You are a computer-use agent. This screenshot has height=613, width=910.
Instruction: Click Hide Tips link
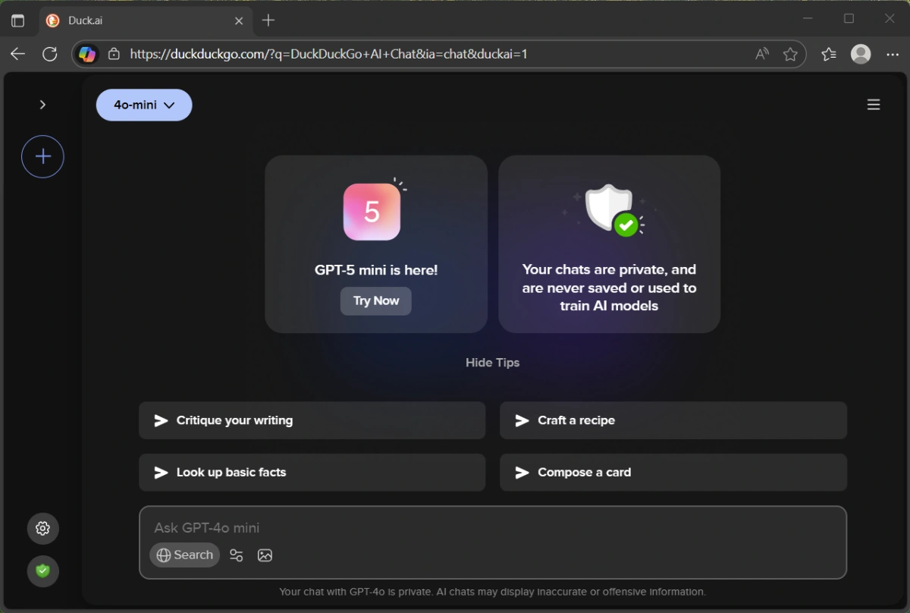point(493,363)
